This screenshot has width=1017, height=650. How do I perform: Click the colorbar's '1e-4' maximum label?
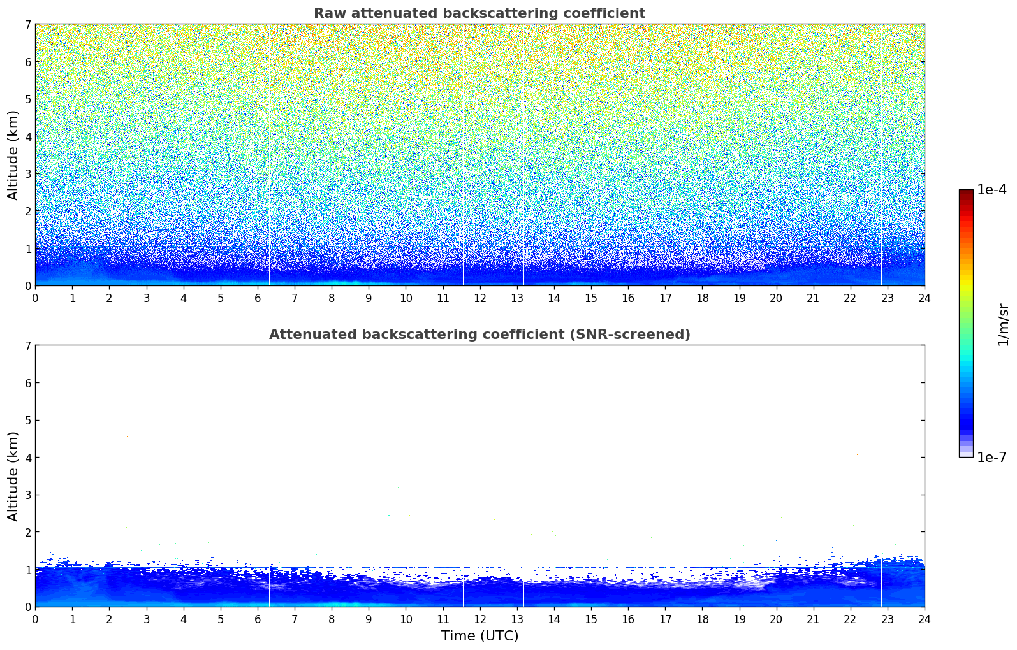991,190
